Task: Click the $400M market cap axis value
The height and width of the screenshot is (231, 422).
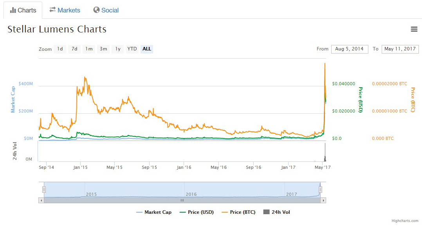Action: (25, 84)
